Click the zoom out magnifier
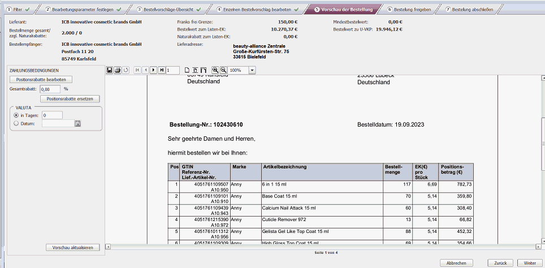The width and height of the screenshot is (545, 268). pos(223,70)
